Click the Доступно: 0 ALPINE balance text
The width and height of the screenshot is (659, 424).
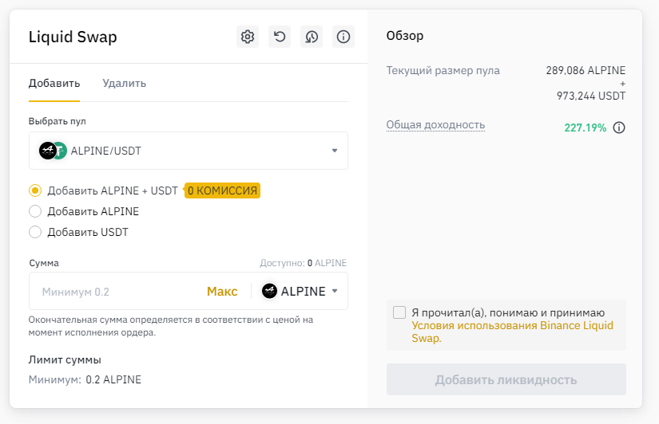[x=303, y=263]
